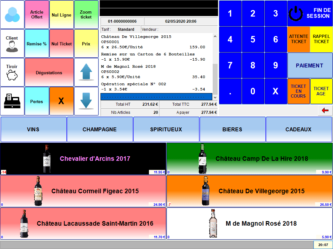Select the blue highlighted ticket line
Image resolution: width=333 pixels, height=249 pixels.
156,97
